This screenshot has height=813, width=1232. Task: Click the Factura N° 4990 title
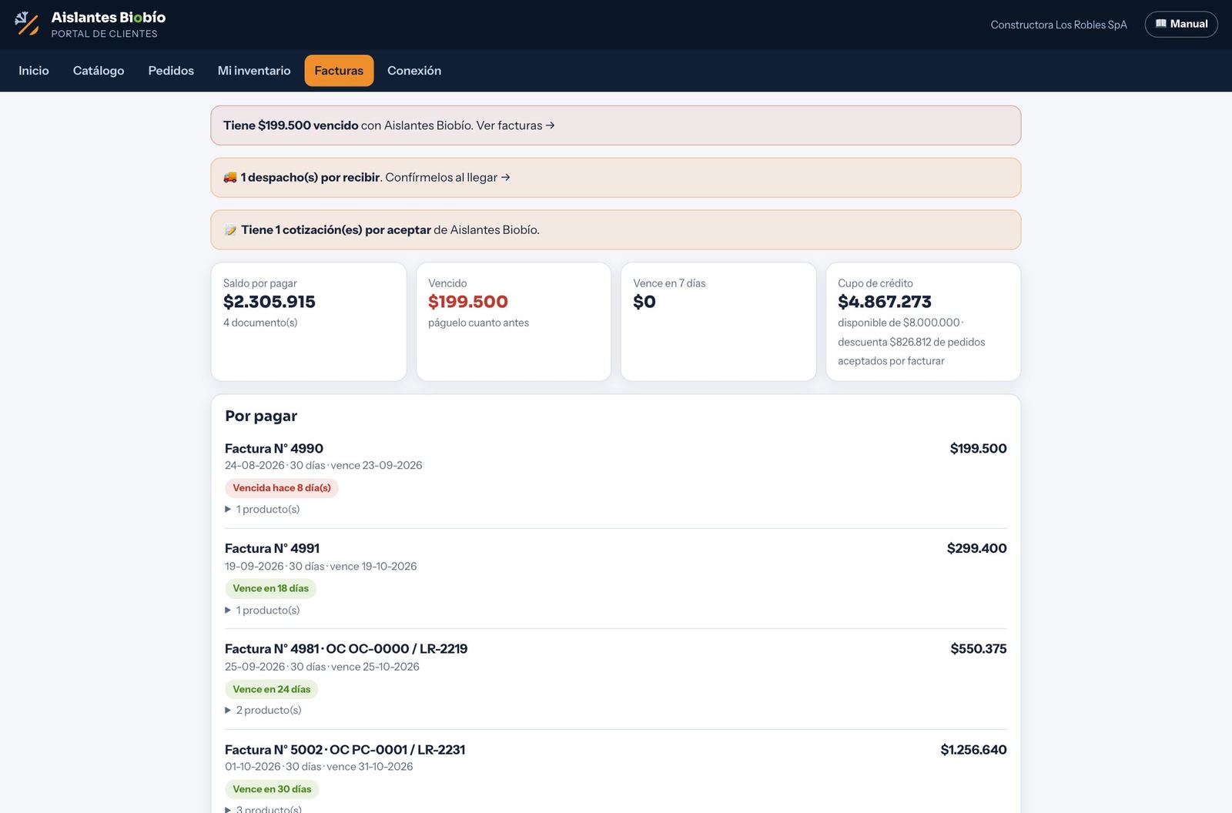(x=274, y=448)
